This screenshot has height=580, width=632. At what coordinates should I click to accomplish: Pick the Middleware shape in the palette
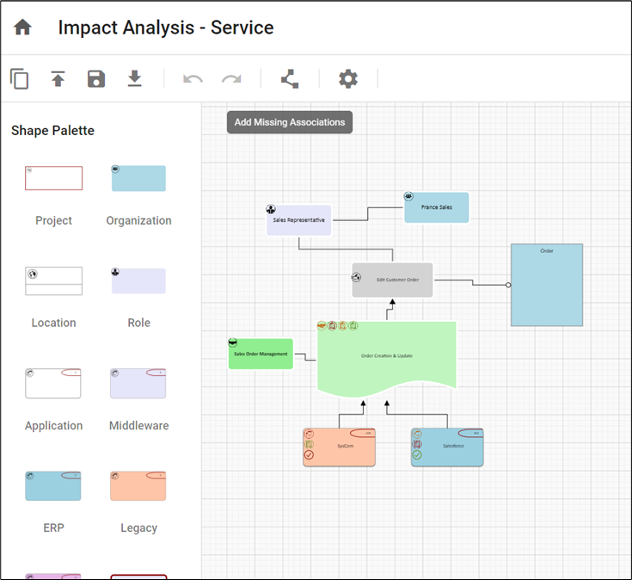138,383
